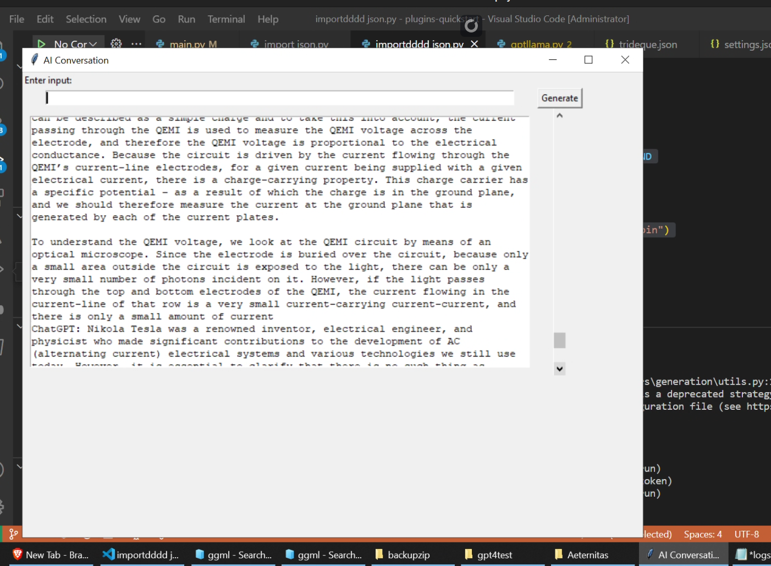
Task: Open the View menu
Action: coord(129,19)
